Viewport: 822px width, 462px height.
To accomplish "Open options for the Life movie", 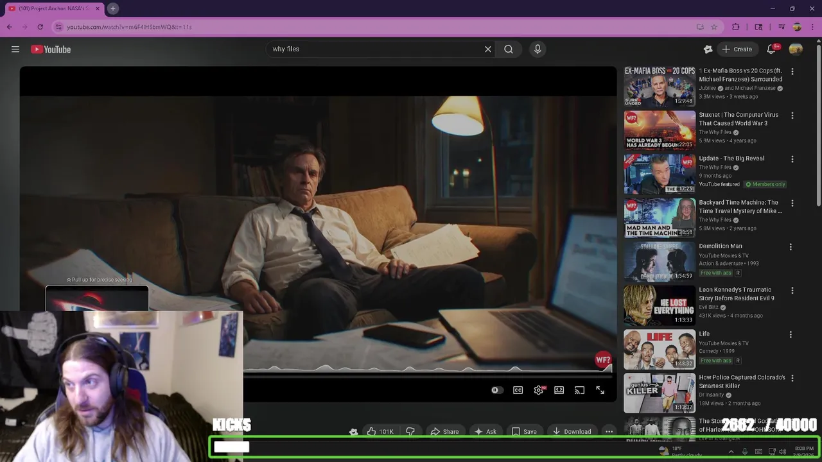I will (x=791, y=334).
